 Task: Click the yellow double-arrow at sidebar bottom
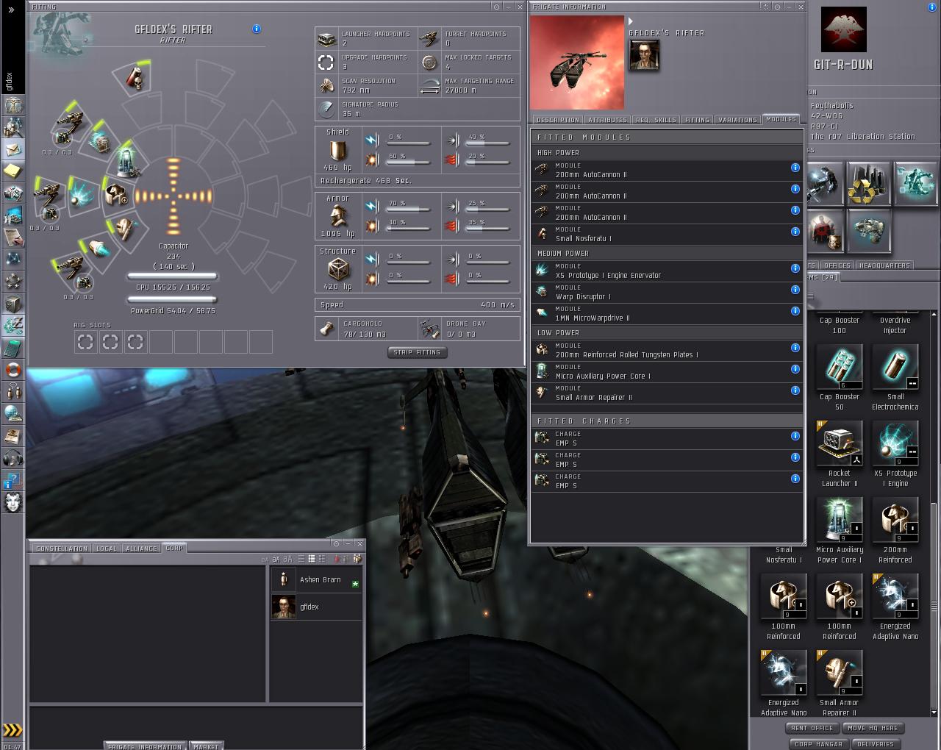12,730
